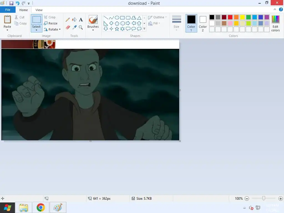Open File Explorer from the taskbar
Screen dimensions: 284x213
point(24,208)
